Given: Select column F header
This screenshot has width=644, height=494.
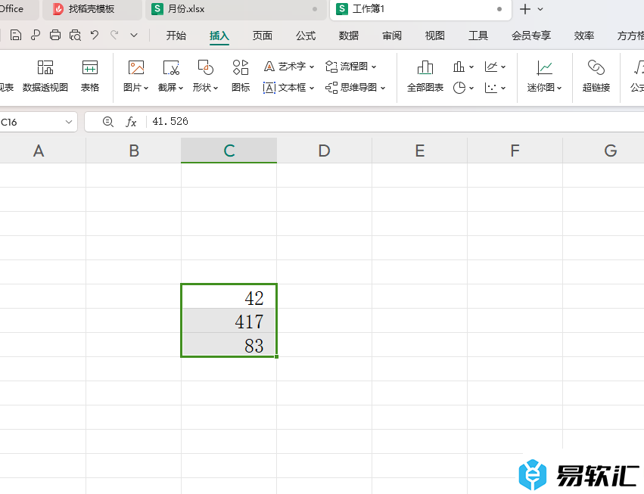Looking at the screenshot, I should click(x=515, y=151).
